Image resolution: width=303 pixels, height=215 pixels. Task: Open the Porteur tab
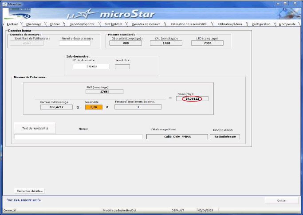pyautogui.click(x=55, y=24)
